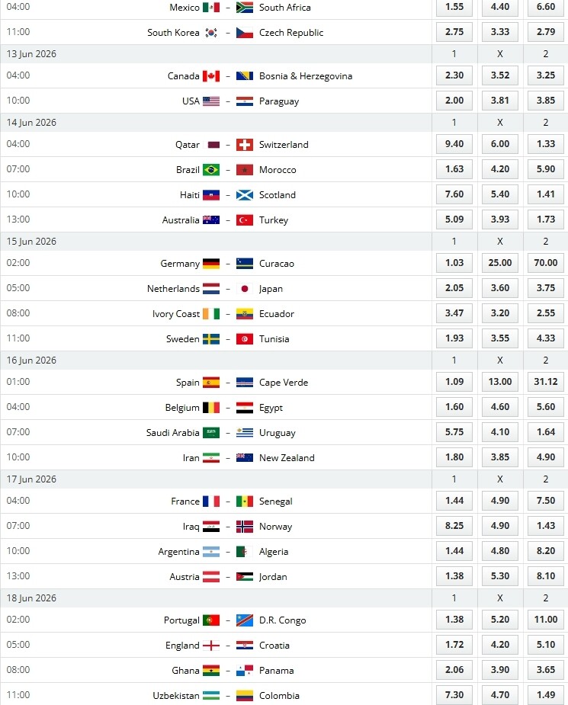568x705 pixels.
Task: Click the Canada flag icon
Action: click(211, 76)
